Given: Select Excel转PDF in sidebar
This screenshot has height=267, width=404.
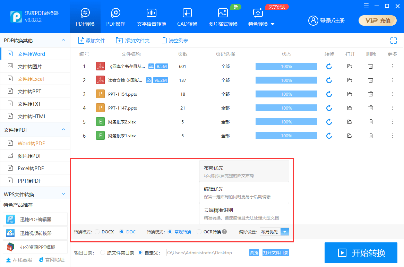Looking at the screenshot, I should 35,168.
